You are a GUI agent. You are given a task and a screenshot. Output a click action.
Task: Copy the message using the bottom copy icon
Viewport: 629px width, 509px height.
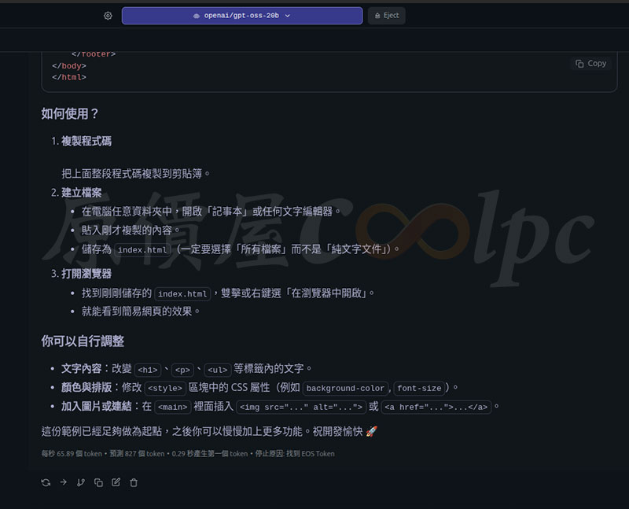point(98,482)
